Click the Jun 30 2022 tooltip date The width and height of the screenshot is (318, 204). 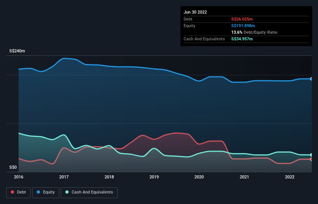click(195, 12)
